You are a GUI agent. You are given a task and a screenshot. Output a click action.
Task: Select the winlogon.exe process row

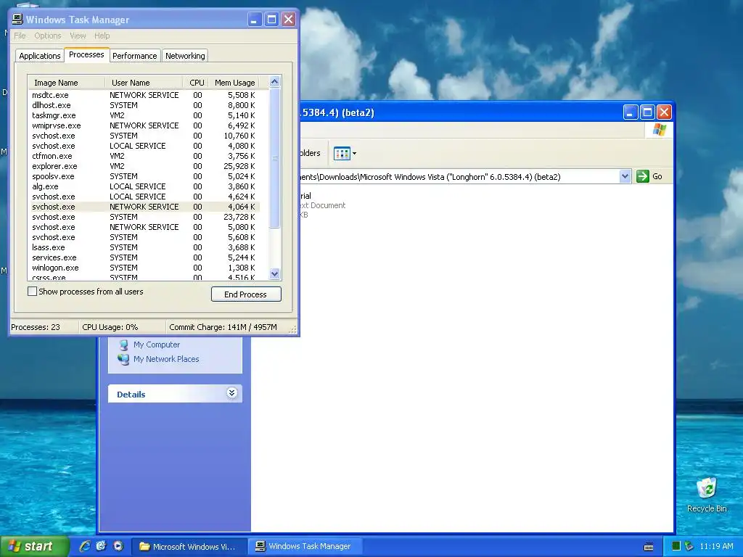(144, 268)
